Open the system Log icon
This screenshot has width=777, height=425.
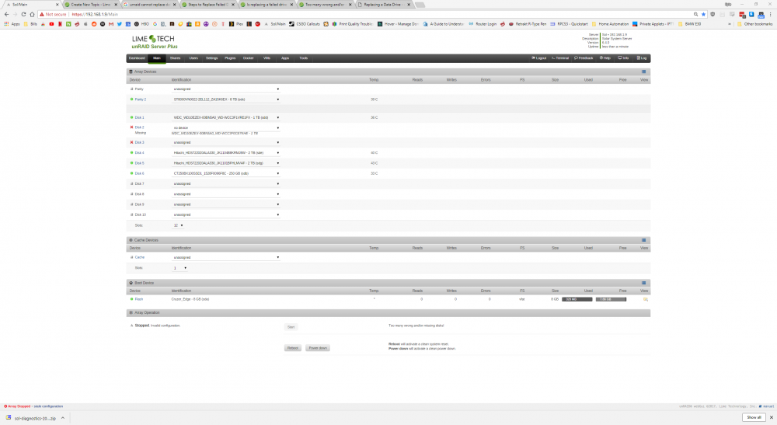(x=642, y=58)
